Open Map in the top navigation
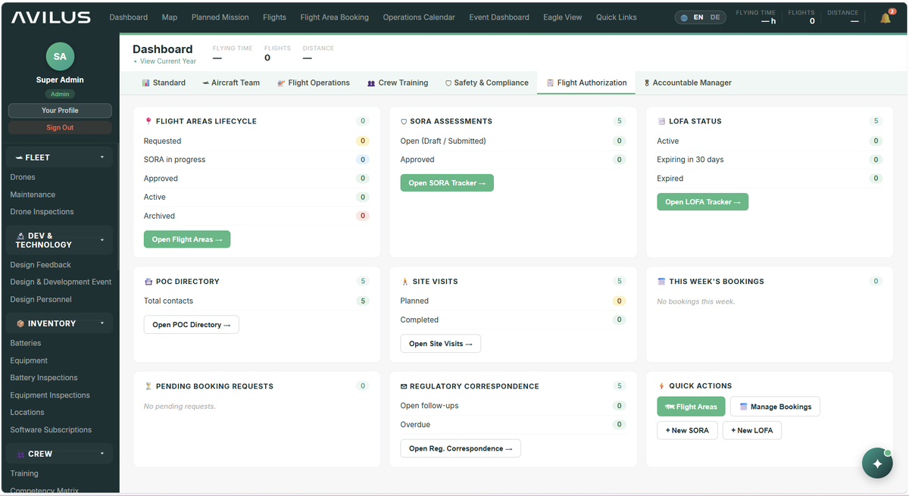The image size is (909, 496). tap(170, 17)
